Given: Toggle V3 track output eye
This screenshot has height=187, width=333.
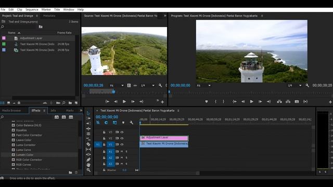Looking at the screenshot, I should tap(122, 132).
